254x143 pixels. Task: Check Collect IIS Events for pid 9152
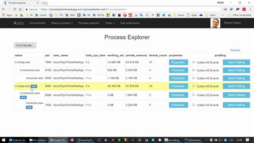click(193, 70)
